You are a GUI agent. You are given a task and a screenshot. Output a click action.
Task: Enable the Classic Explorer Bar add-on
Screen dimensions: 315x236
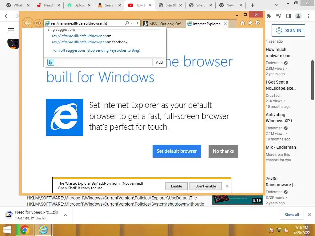tap(176, 186)
